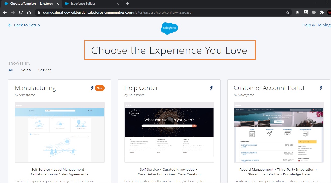Open the puzzle-piece Extensions icon
This screenshot has width=331, height=183.
point(322,12)
